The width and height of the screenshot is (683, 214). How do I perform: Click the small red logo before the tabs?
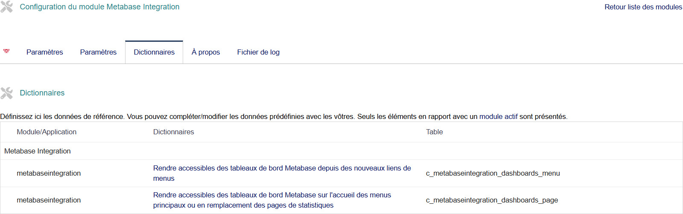pyautogui.click(x=6, y=51)
